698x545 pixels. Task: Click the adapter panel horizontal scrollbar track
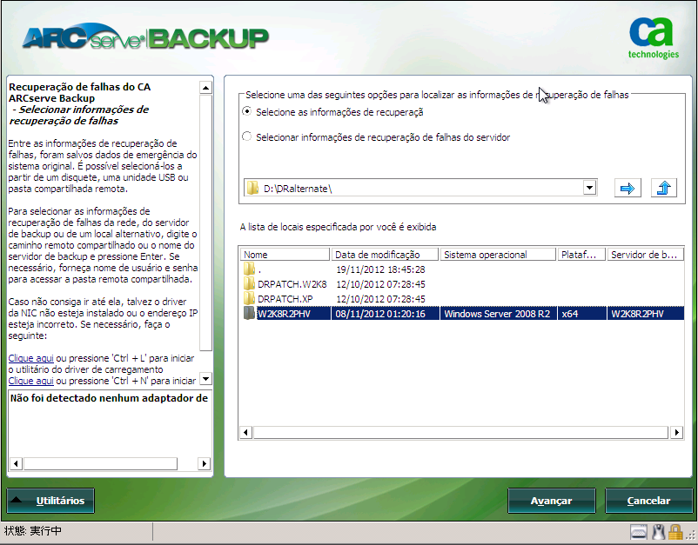(100, 463)
